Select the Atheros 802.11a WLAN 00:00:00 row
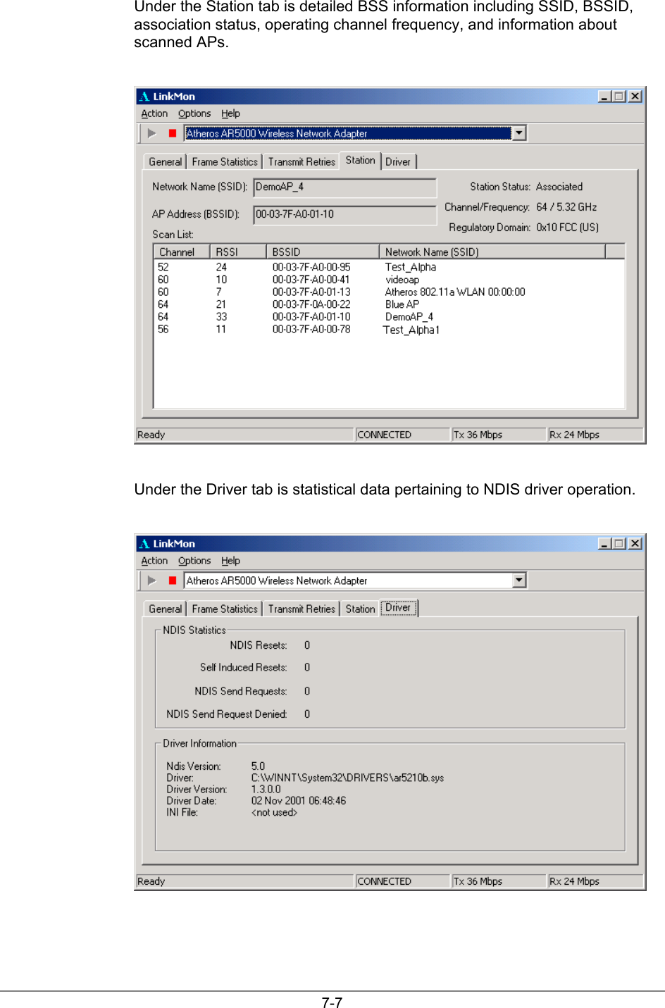Viewport: 665px width, 1008px height. (x=389, y=292)
